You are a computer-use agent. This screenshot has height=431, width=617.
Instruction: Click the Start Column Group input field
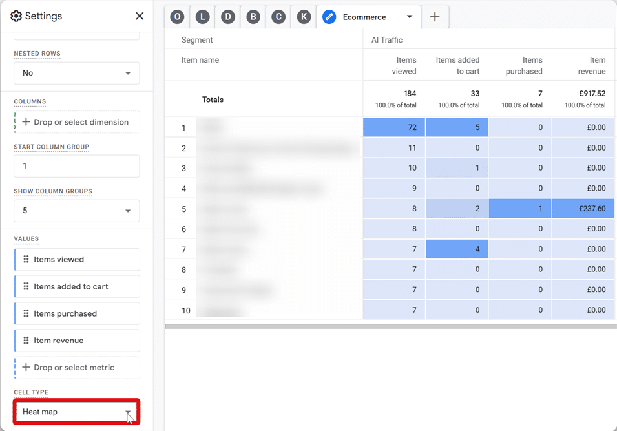click(77, 166)
